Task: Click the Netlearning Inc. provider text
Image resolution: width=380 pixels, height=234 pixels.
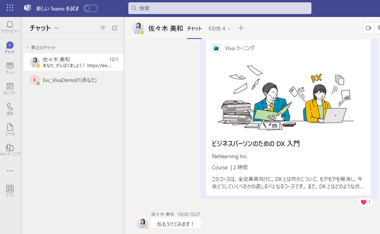Action: pos(230,157)
